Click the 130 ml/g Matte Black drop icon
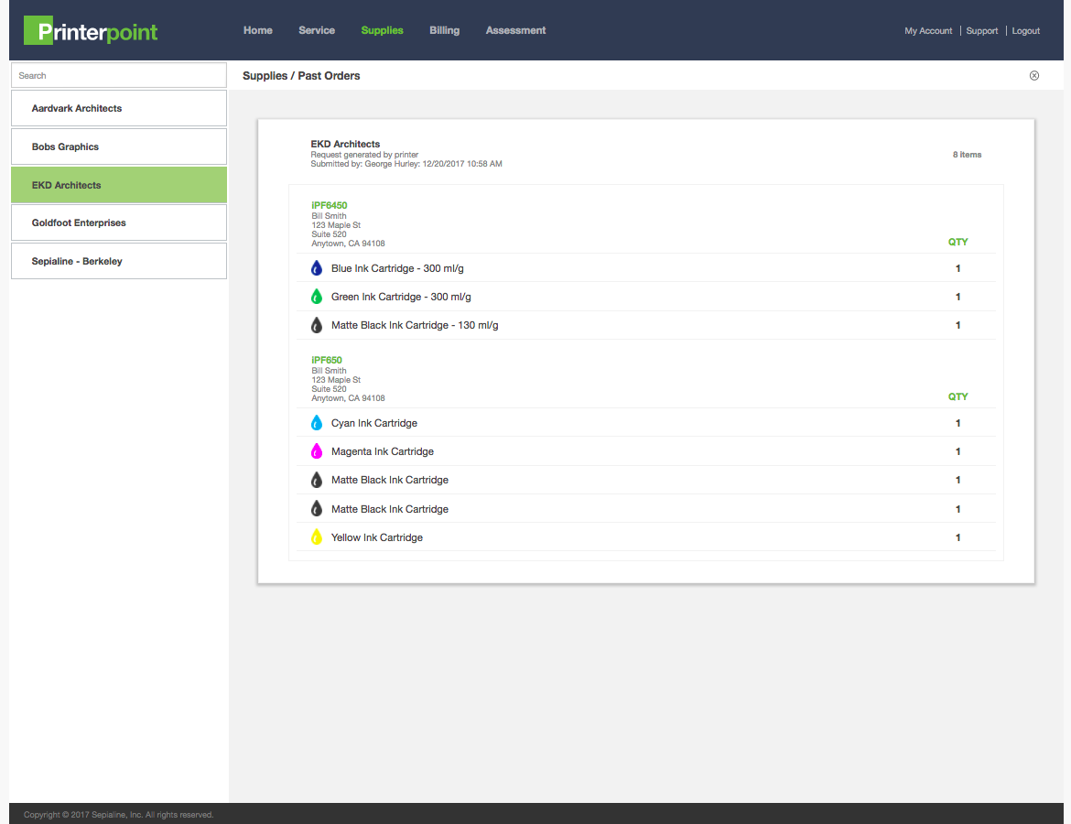This screenshot has width=1071, height=824. coord(317,325)
